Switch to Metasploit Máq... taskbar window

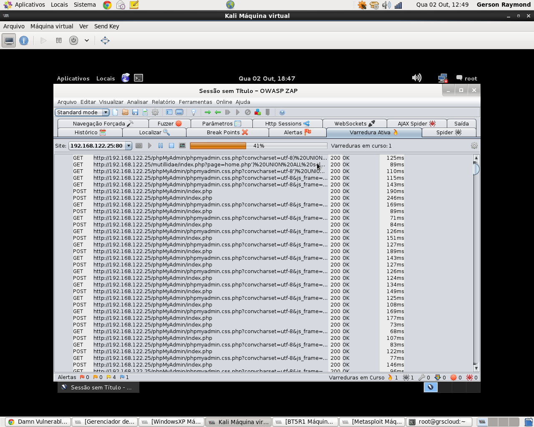tap(372, 422)
